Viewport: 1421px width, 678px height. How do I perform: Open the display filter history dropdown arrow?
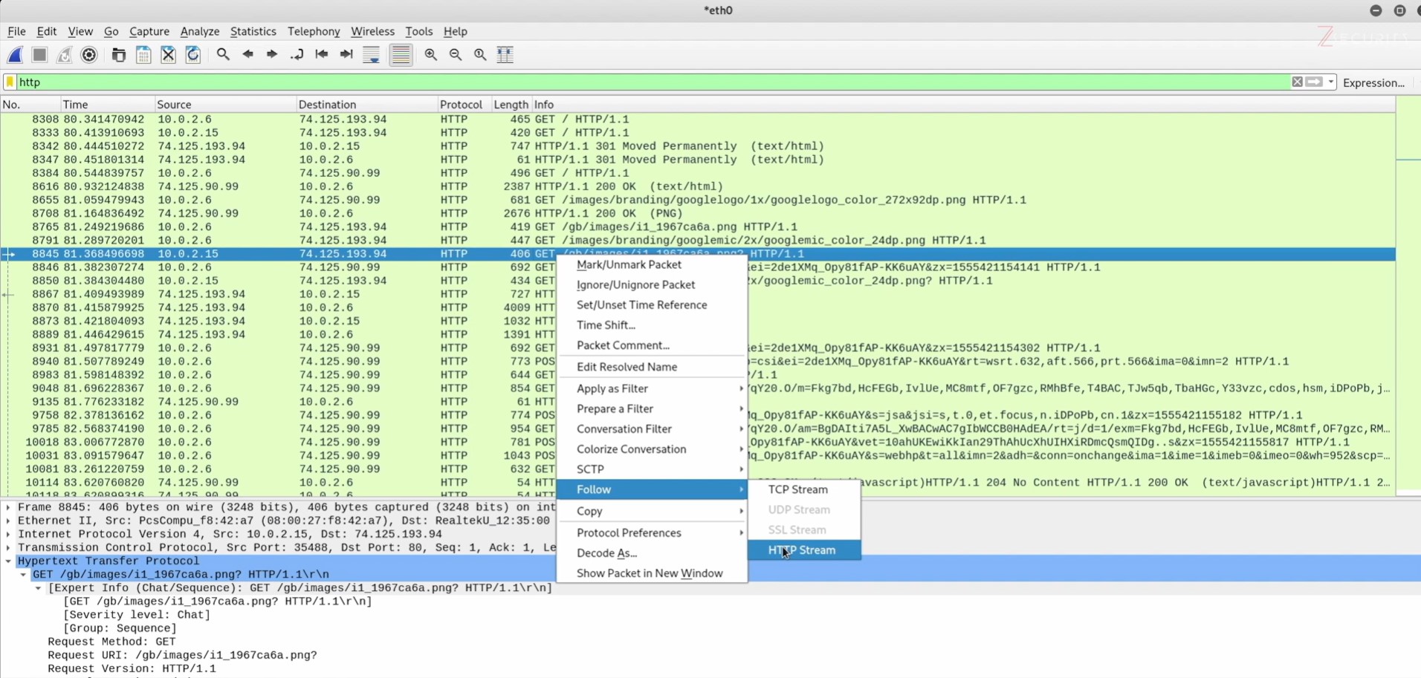tap(1331, 82)
